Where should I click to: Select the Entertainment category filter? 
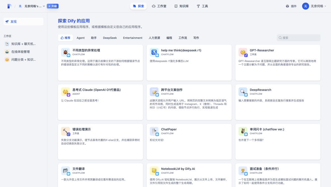point(133,38)
